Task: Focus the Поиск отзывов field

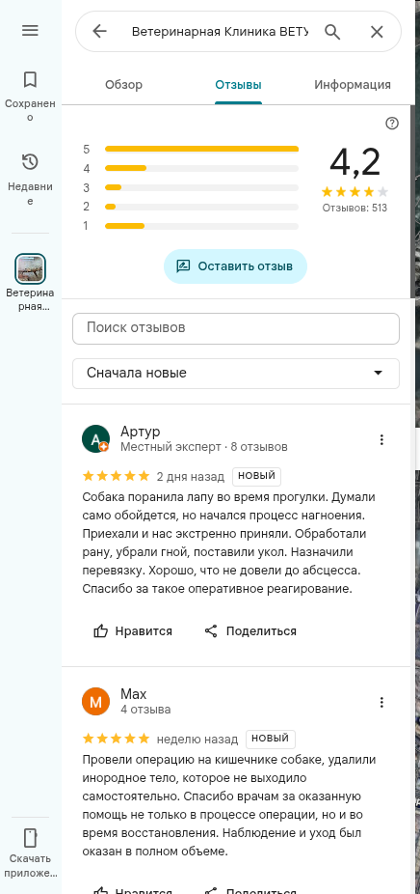Action: click(x=236, y=328)
